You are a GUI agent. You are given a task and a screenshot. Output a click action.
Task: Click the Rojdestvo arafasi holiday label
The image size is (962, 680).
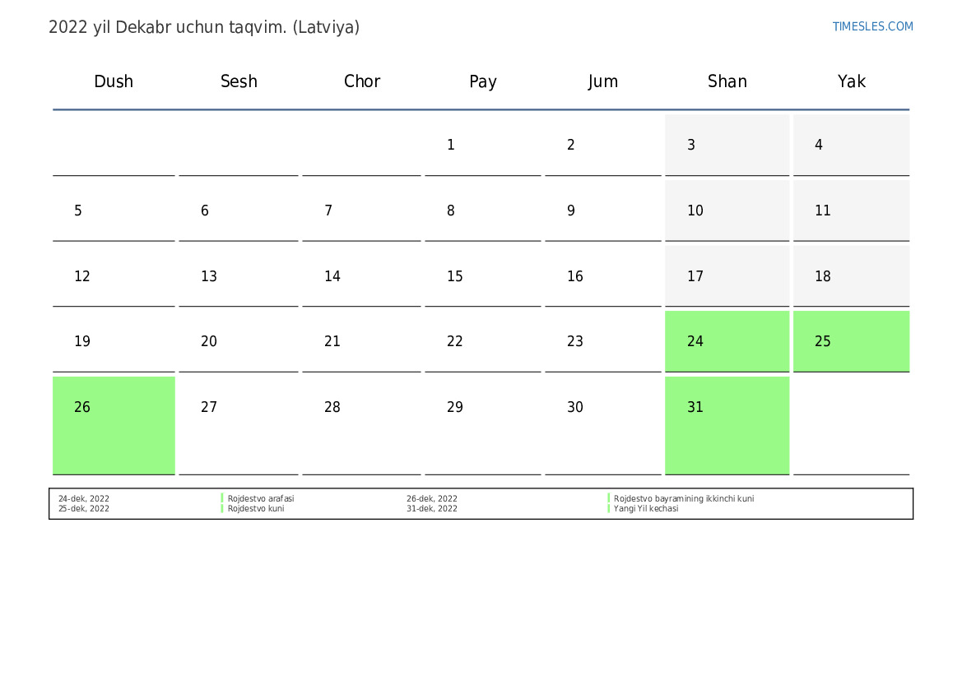261,499
